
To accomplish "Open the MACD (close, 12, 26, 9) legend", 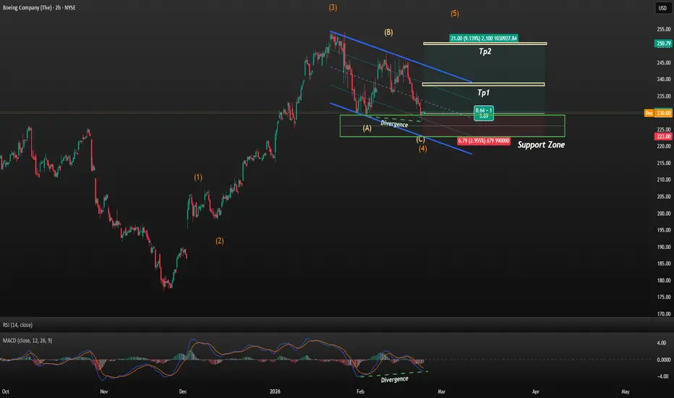I will [x=27, y=340].
